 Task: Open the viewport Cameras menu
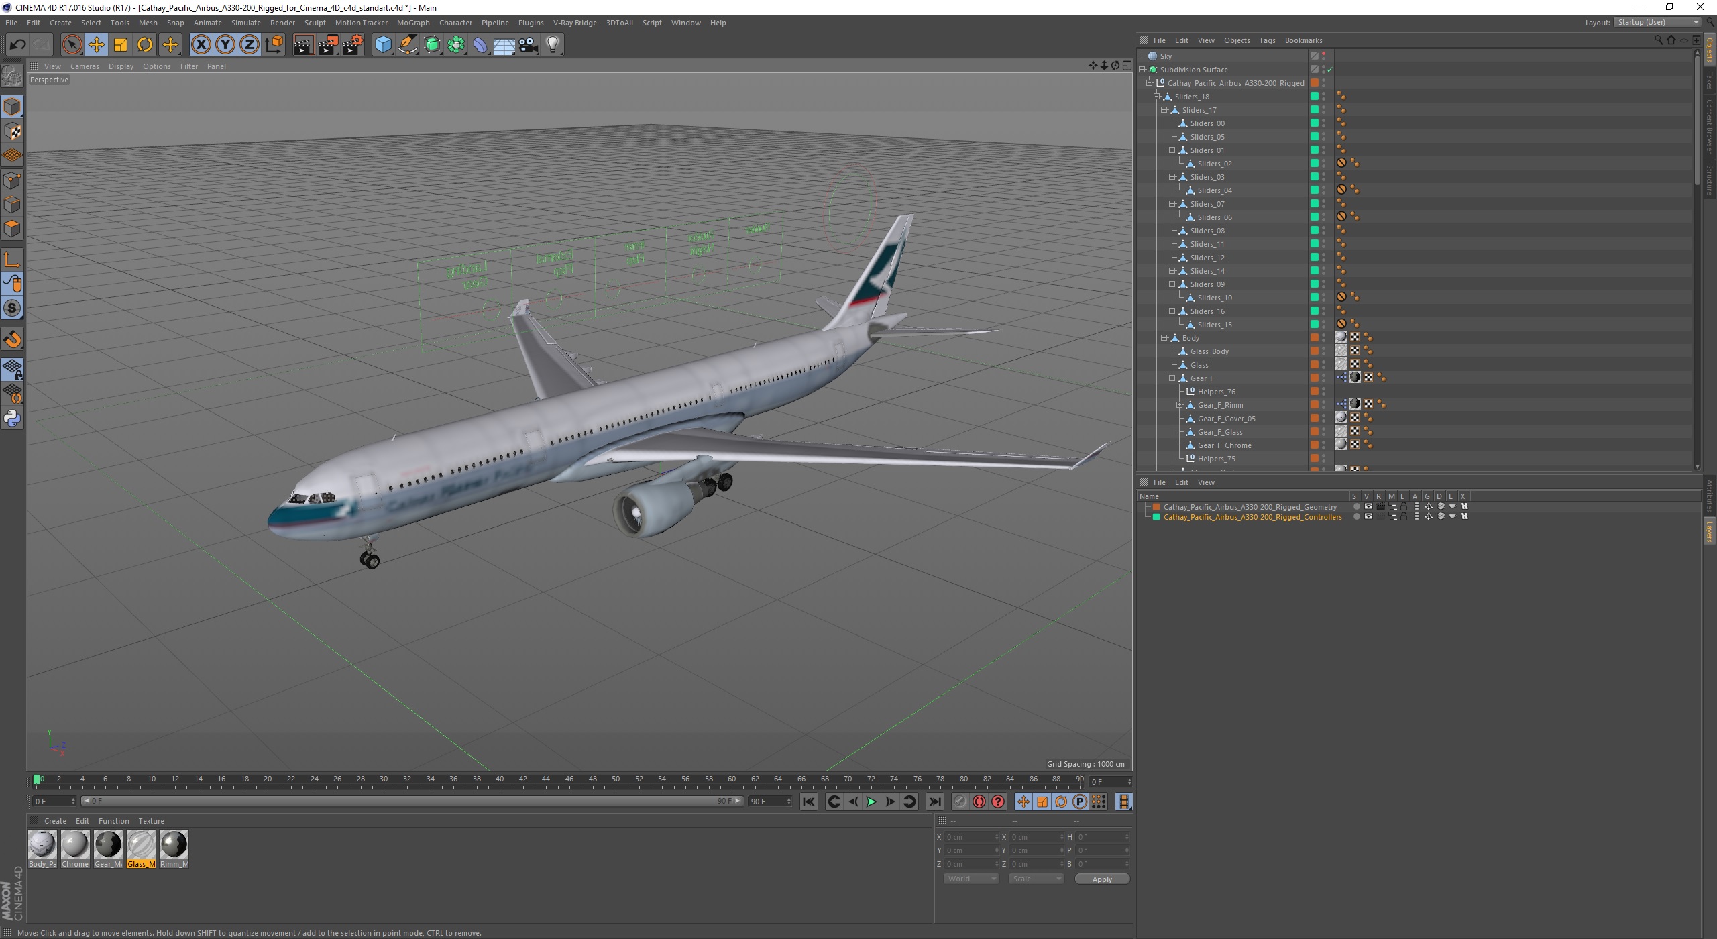pyautogui.click(x=85, y=66)
